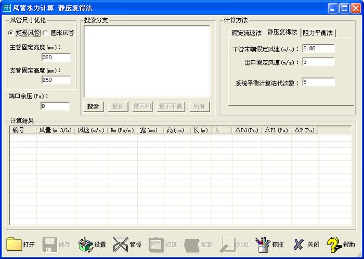Viewport: 364px width, 259px height.
Task: Click the 风量 column header in results
Action: coord(56,130)
